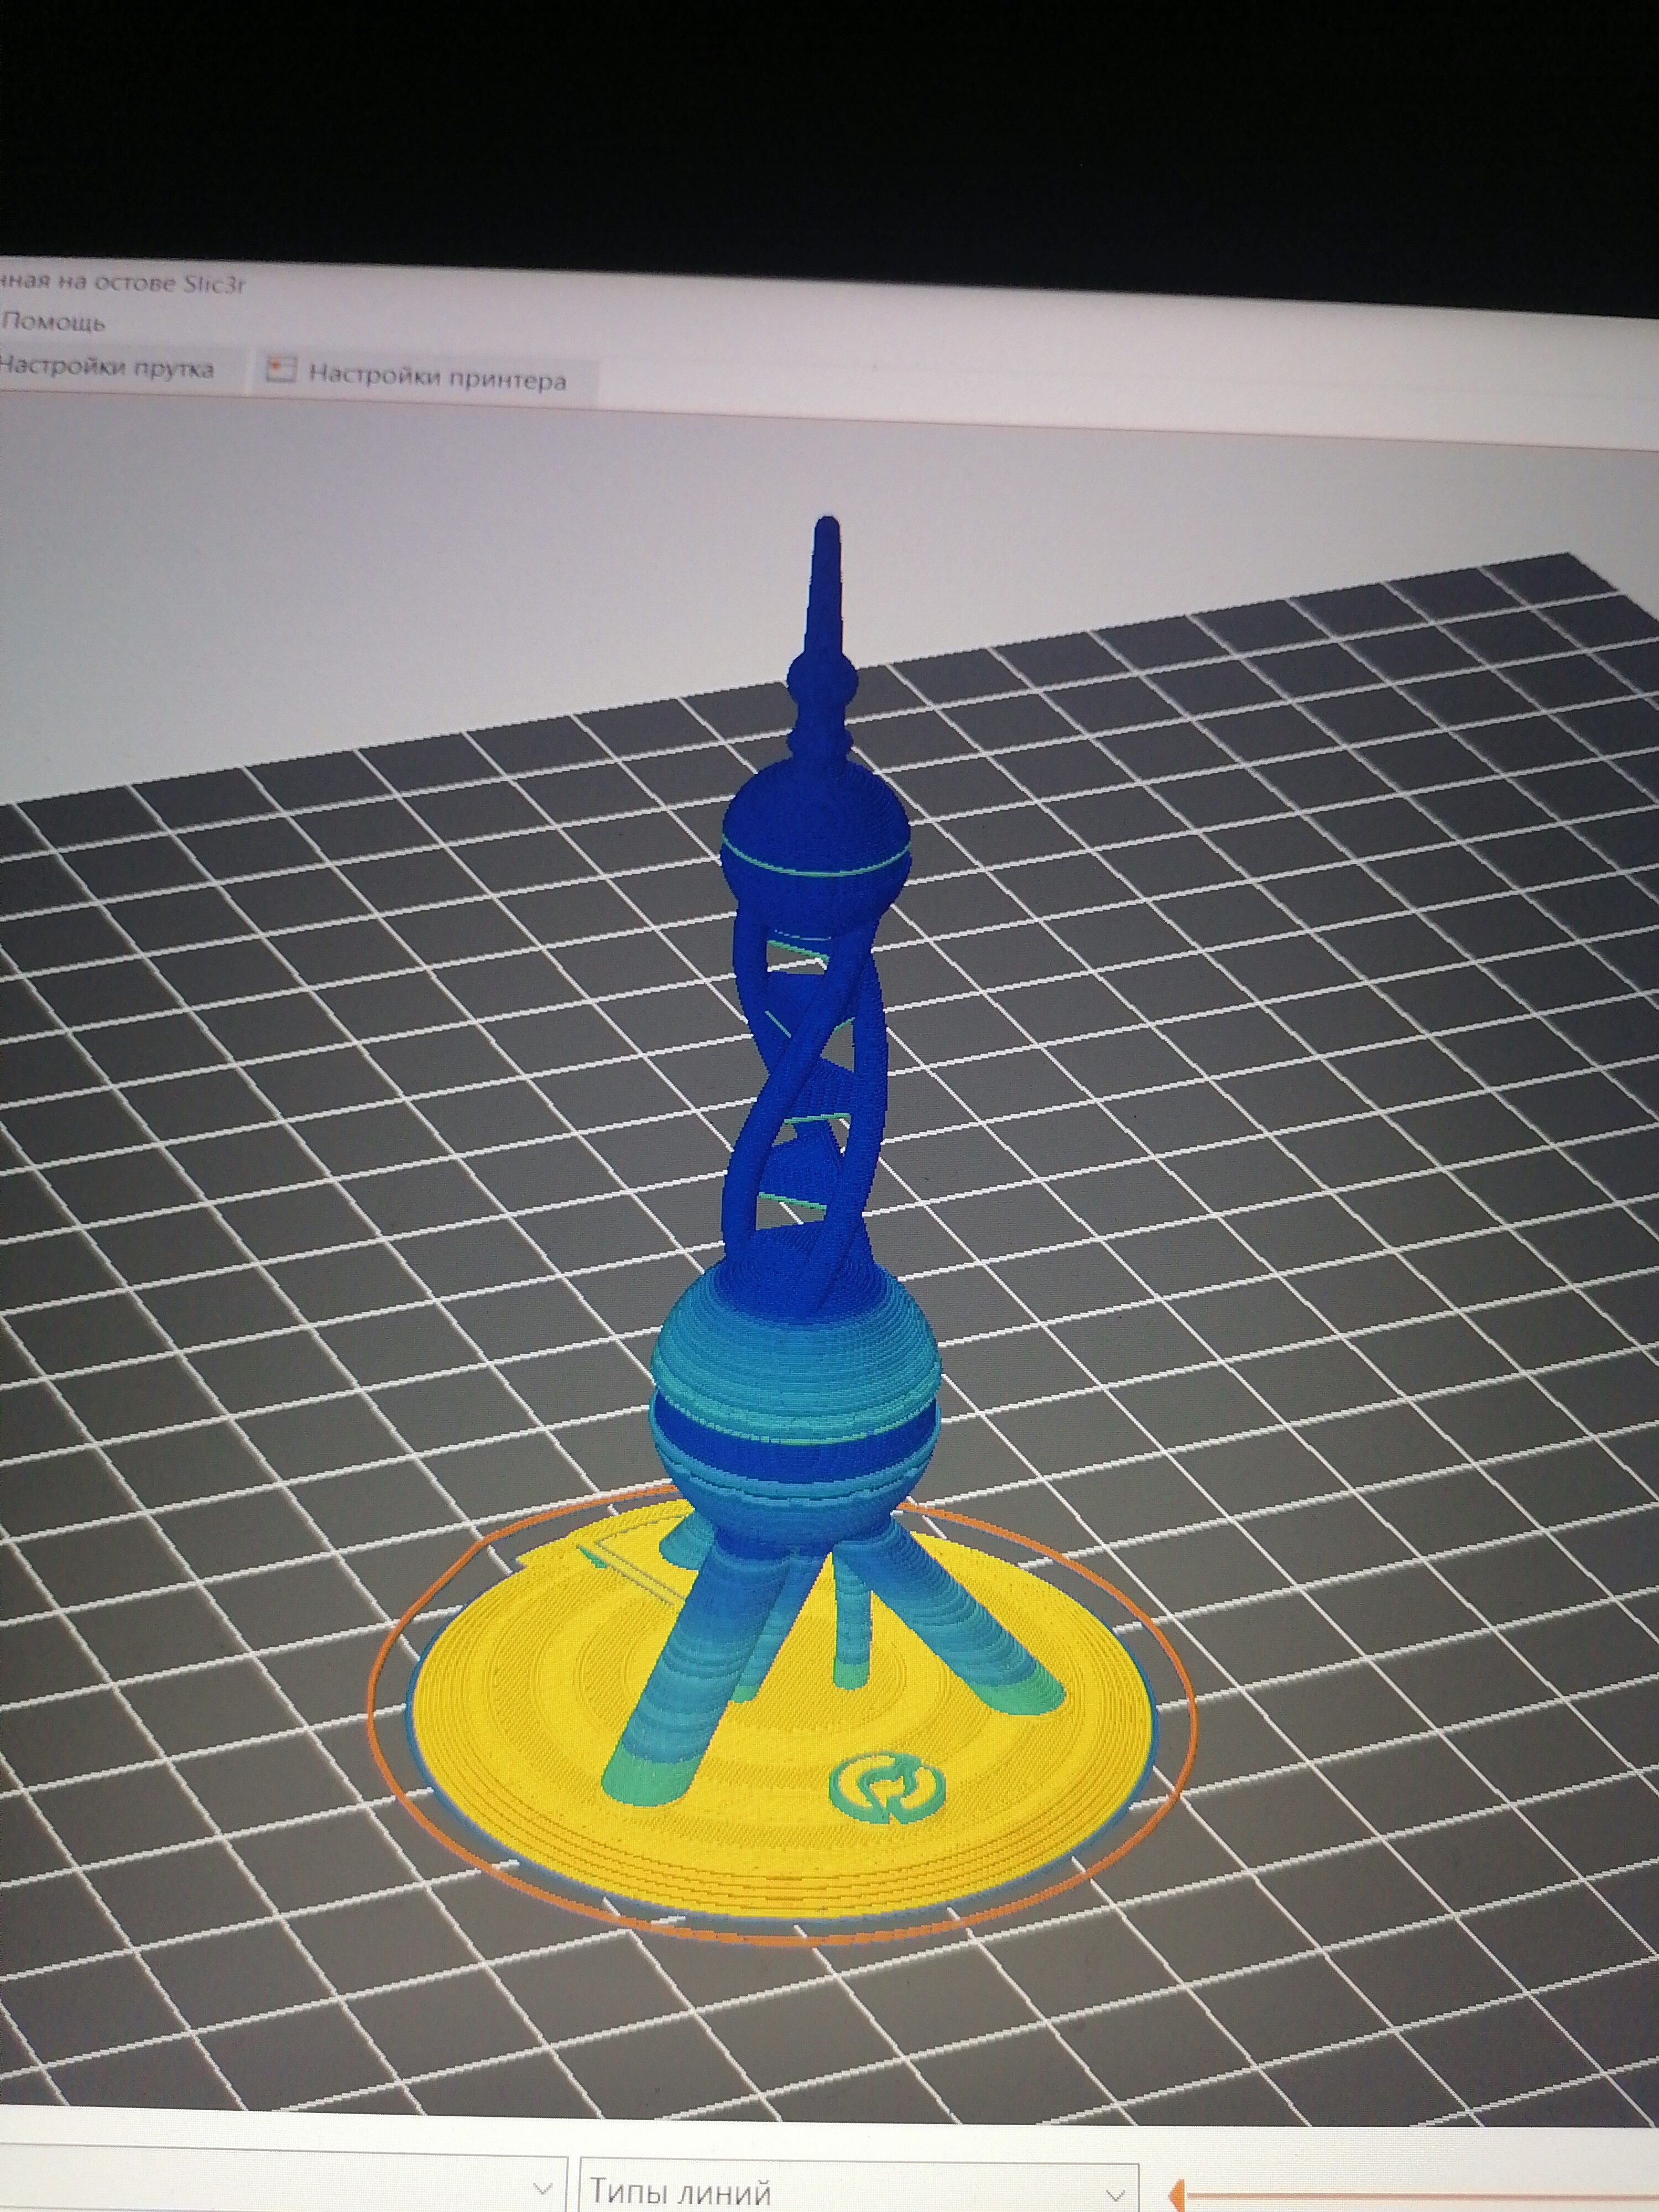Viewport: 1659px width, 2212px height.
Task: Open the Помощь menu
Action: [x=55, y=322]
